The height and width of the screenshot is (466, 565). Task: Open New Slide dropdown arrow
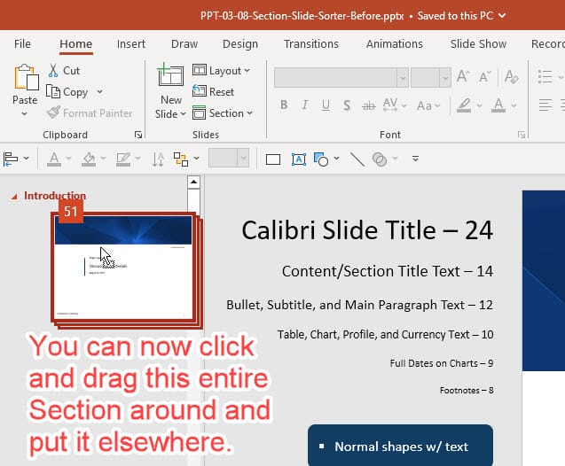pos(183,114)
